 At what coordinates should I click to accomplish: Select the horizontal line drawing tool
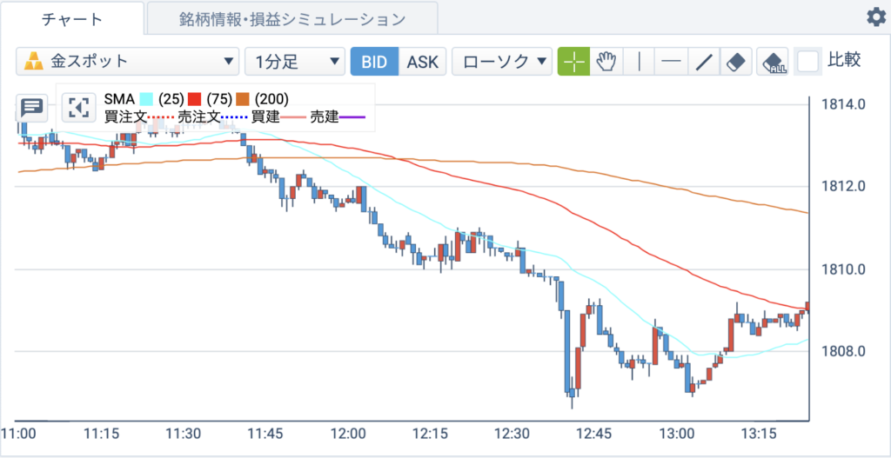click(x=672, y=62)
